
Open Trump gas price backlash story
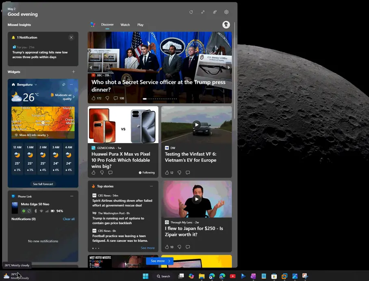coord(118,220)
